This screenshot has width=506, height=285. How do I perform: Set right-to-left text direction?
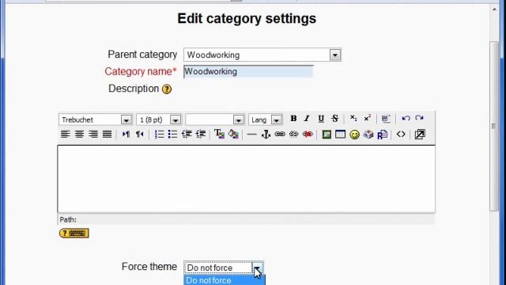pyautogui.click(x=139, y=134)
